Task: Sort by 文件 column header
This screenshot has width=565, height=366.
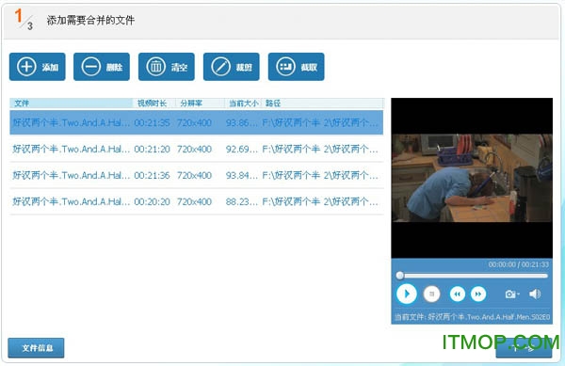Action: coord(72,103)
